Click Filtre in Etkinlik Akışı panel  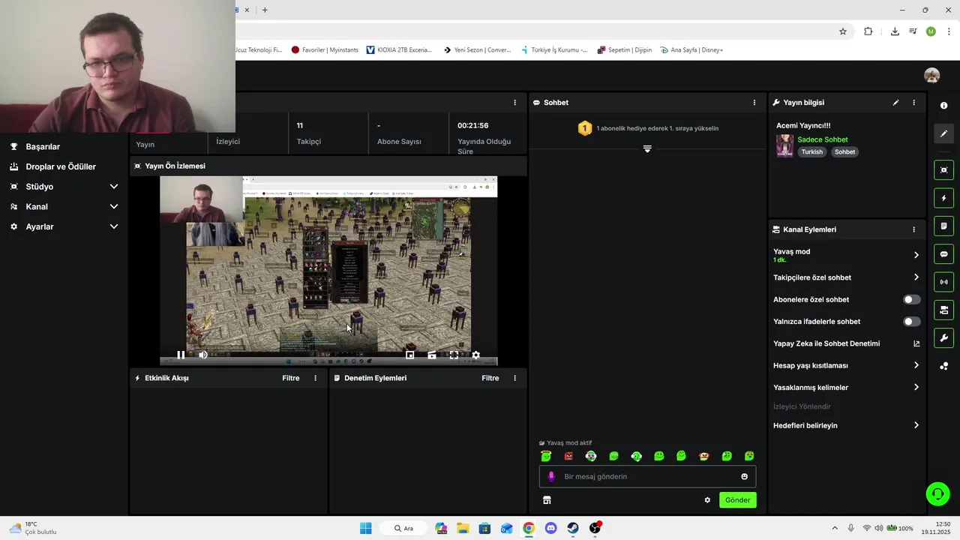point(291,378)
